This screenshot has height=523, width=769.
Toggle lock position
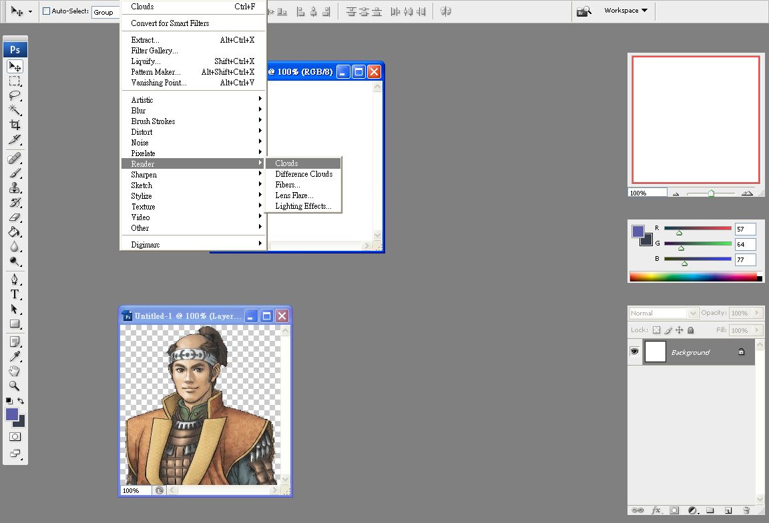680,330
